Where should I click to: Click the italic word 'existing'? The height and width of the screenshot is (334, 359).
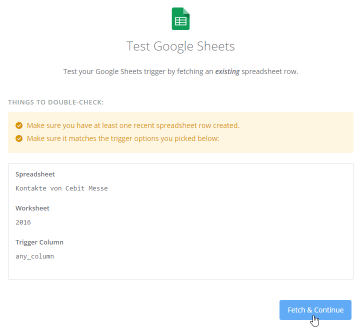click(227, 71)
